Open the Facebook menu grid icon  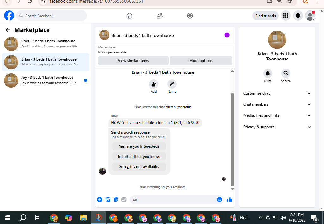click(286, 16)
